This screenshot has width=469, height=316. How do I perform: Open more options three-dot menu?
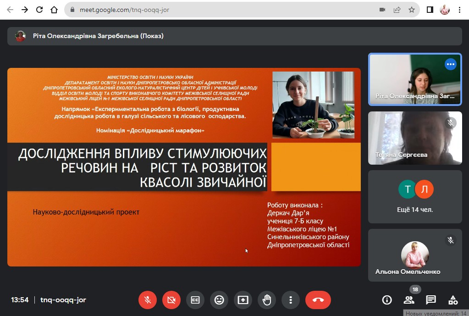[291, 300]
